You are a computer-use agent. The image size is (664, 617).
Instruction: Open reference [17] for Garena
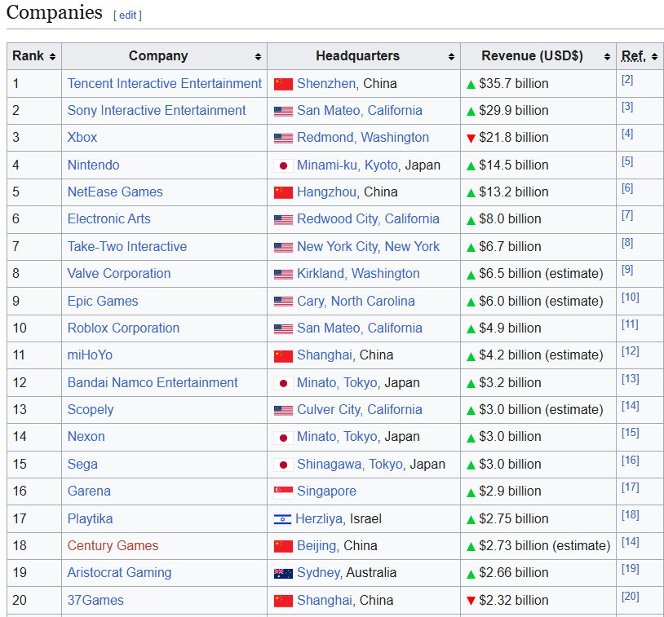coord(630,487)
